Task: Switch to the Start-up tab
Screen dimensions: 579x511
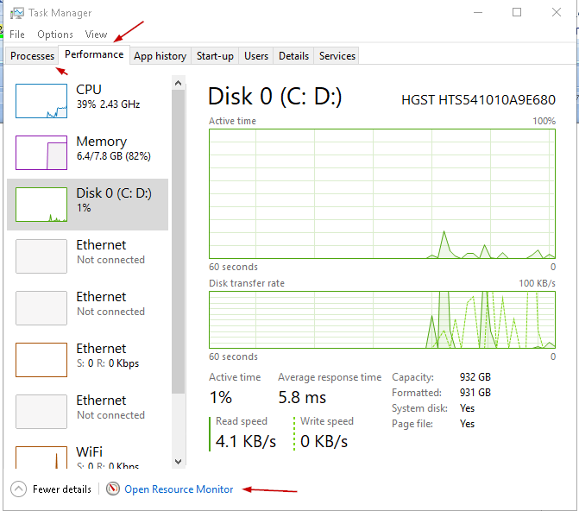Action: (215, 56)
